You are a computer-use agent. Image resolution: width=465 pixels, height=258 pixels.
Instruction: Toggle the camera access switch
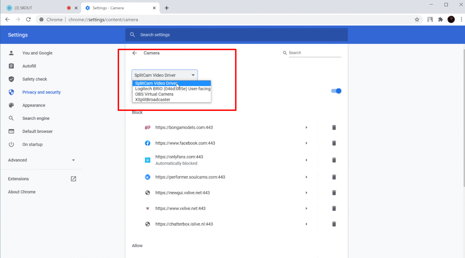336,91
